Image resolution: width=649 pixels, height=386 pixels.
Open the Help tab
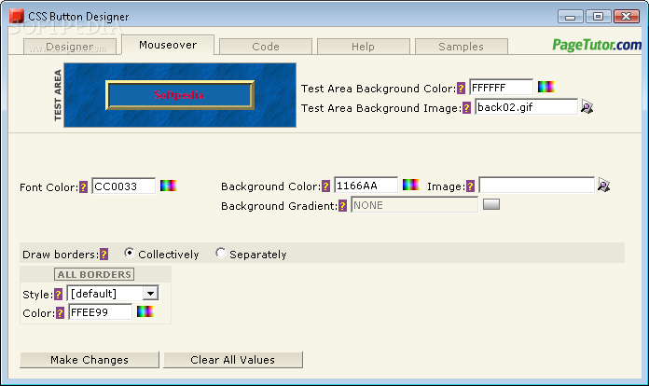[364, 47]
